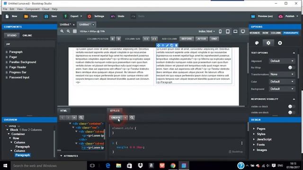Collapse the Attributes section
The image size is (303, 170).
[x=61, y=156]
